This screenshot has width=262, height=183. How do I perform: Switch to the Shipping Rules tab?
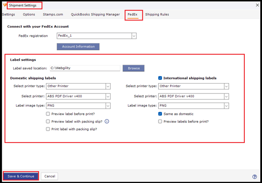pyautogui.click(x=157, y=15)
